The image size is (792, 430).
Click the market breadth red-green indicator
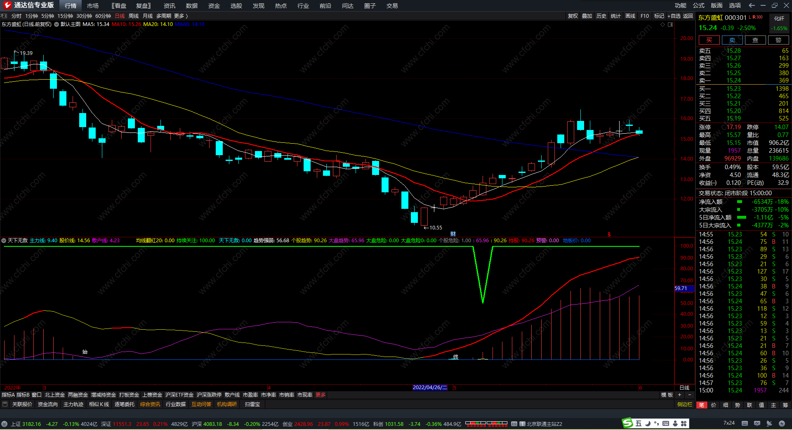pos(486,423)
